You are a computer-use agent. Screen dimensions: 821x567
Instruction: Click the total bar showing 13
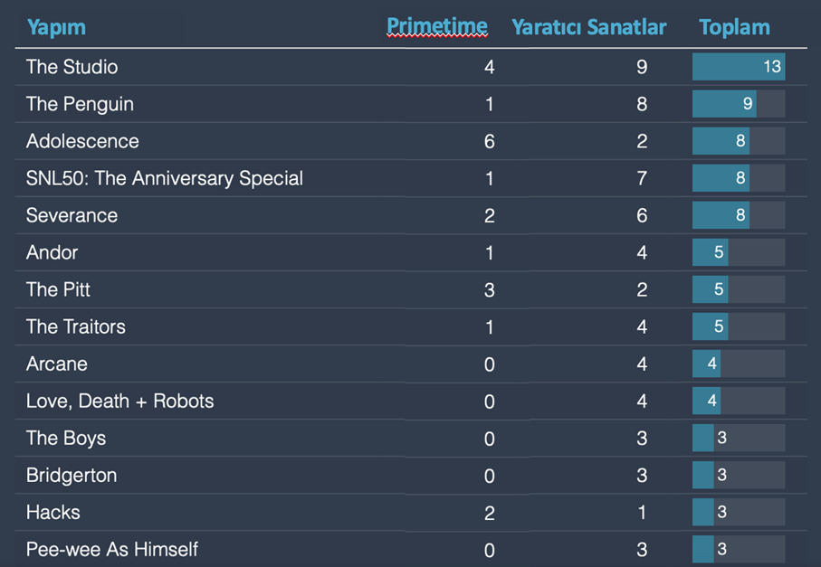click(738, 67)
